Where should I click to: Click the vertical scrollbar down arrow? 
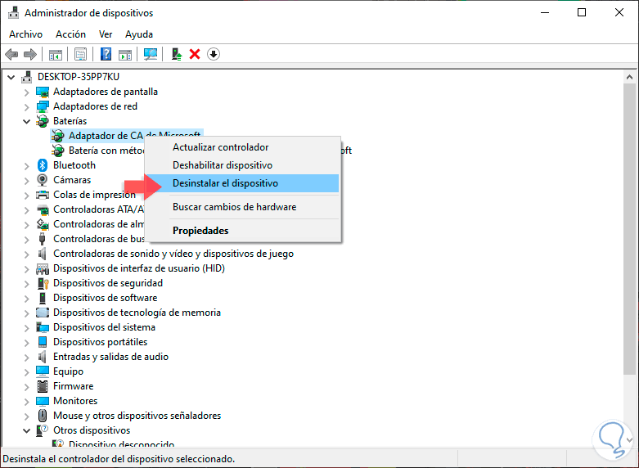pos(630,440)
